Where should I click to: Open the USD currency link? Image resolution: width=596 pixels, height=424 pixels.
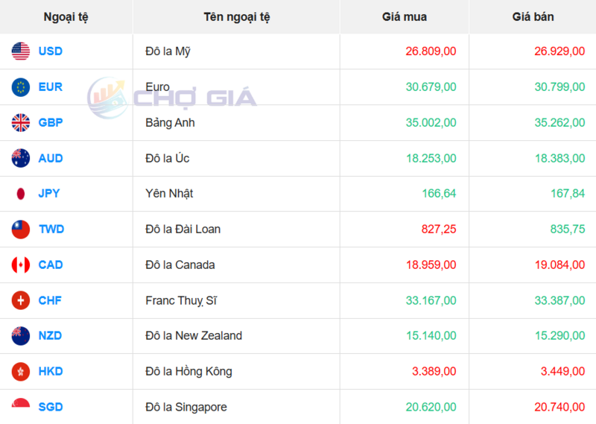point(51,51)
